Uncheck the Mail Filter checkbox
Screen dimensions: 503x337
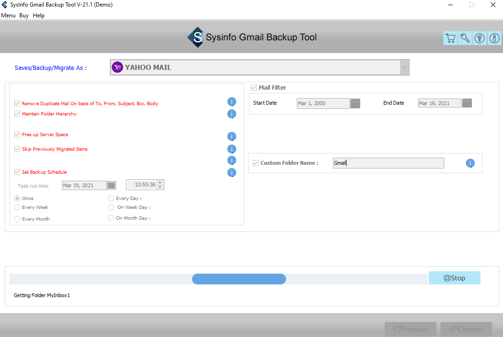click(x=254, y=88)
